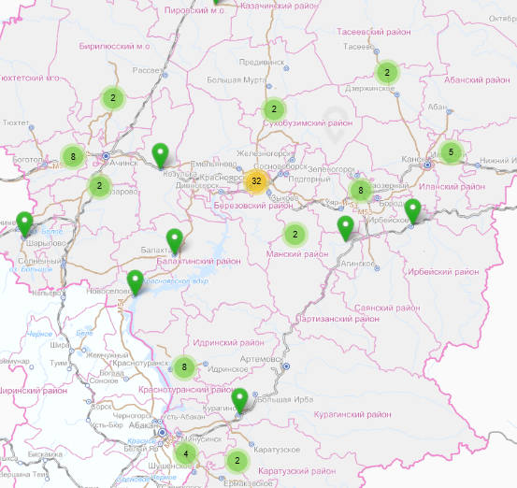This screenshot has width=517, height=488.
Task: Click the green pin west of Агинское
Action: pyautogui.click(x=346, y=228)
